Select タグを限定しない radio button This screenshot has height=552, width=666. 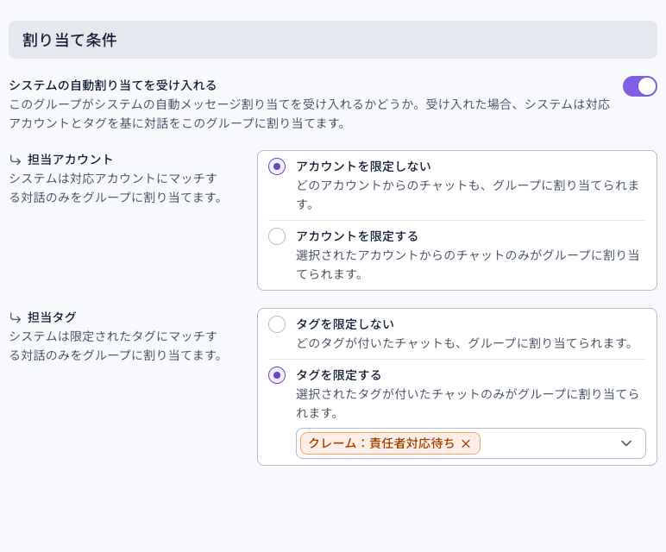tap(277, 324)
